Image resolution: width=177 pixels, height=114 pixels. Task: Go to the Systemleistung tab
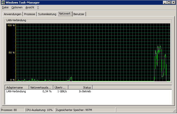[47, 14]
